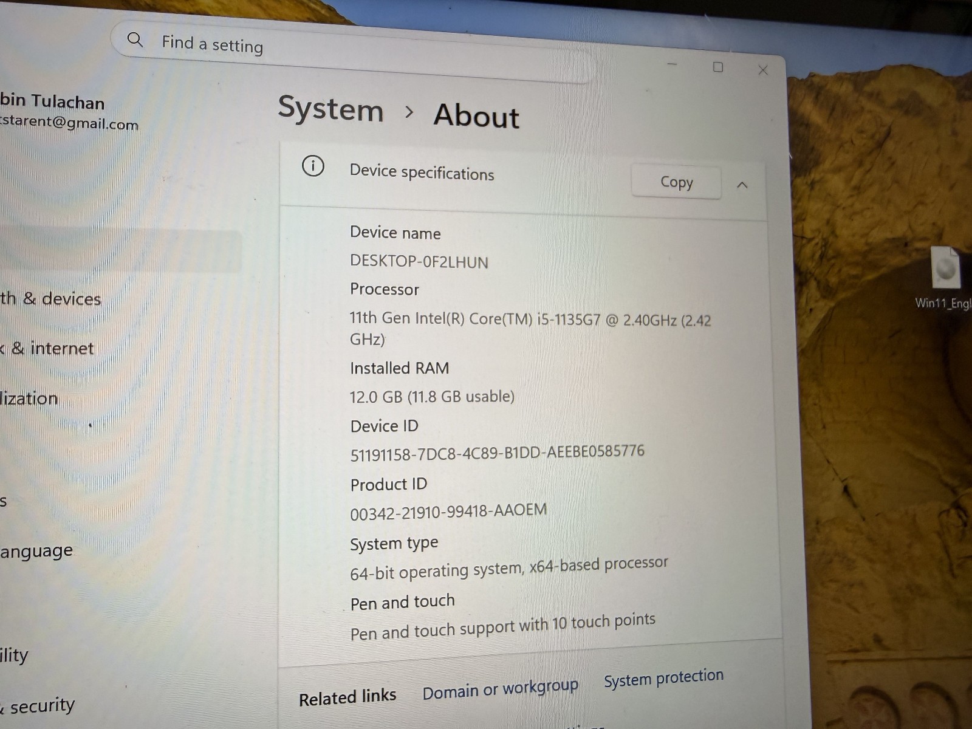This screenshot has height=729, width=972.
Task: Go back to System in breadcrumb
Action: [331, 110]
